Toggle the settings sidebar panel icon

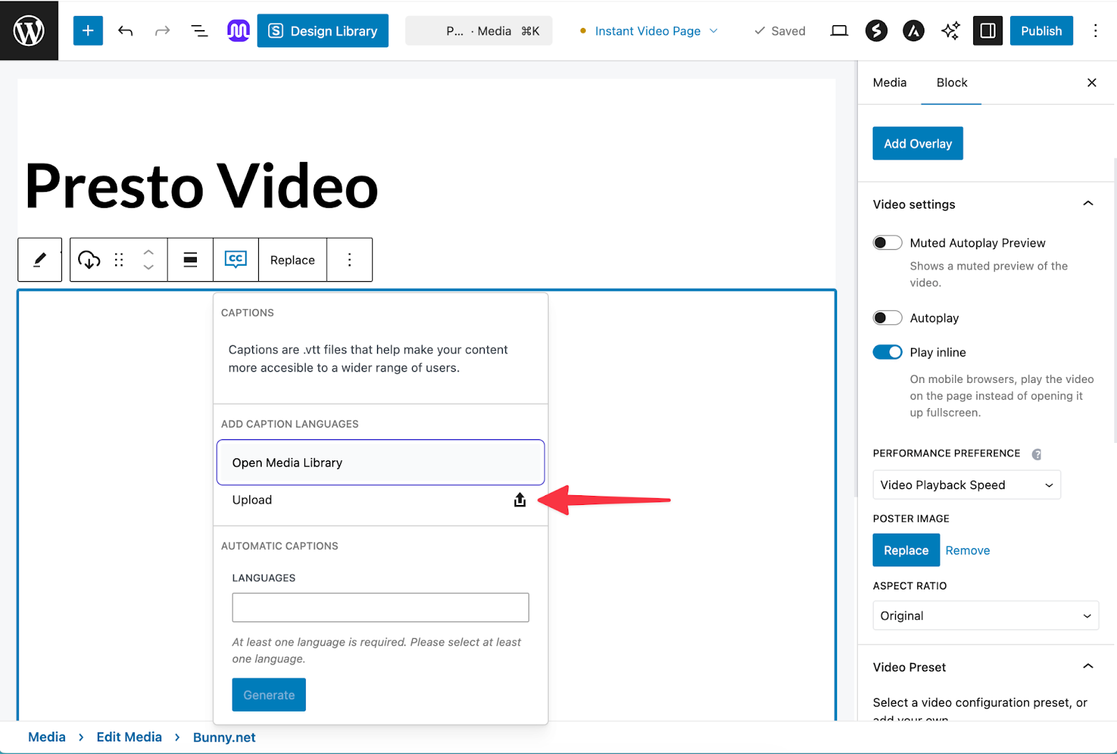[x=987, y=31]
